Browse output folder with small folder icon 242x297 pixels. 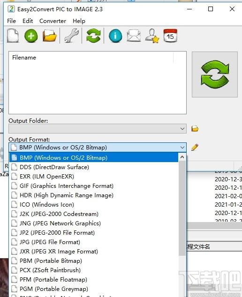[x=195, y=129]
